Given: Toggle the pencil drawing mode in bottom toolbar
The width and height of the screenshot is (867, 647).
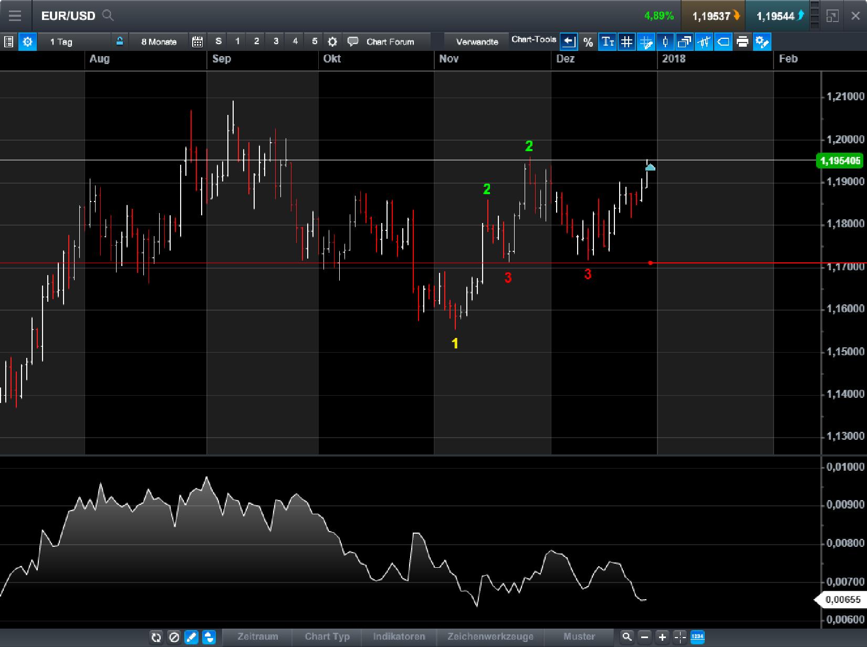Looking at the screenshot, I should click(x=191, y=637).
